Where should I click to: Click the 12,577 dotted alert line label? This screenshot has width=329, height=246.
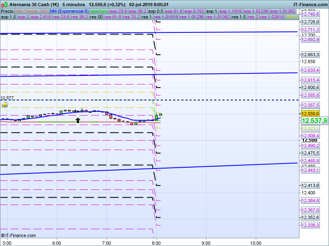tap(7, 98)
